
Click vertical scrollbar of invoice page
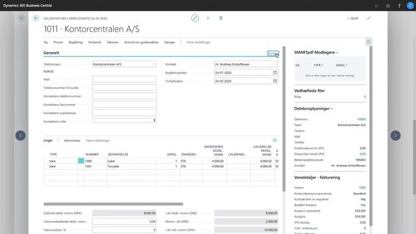284,119
